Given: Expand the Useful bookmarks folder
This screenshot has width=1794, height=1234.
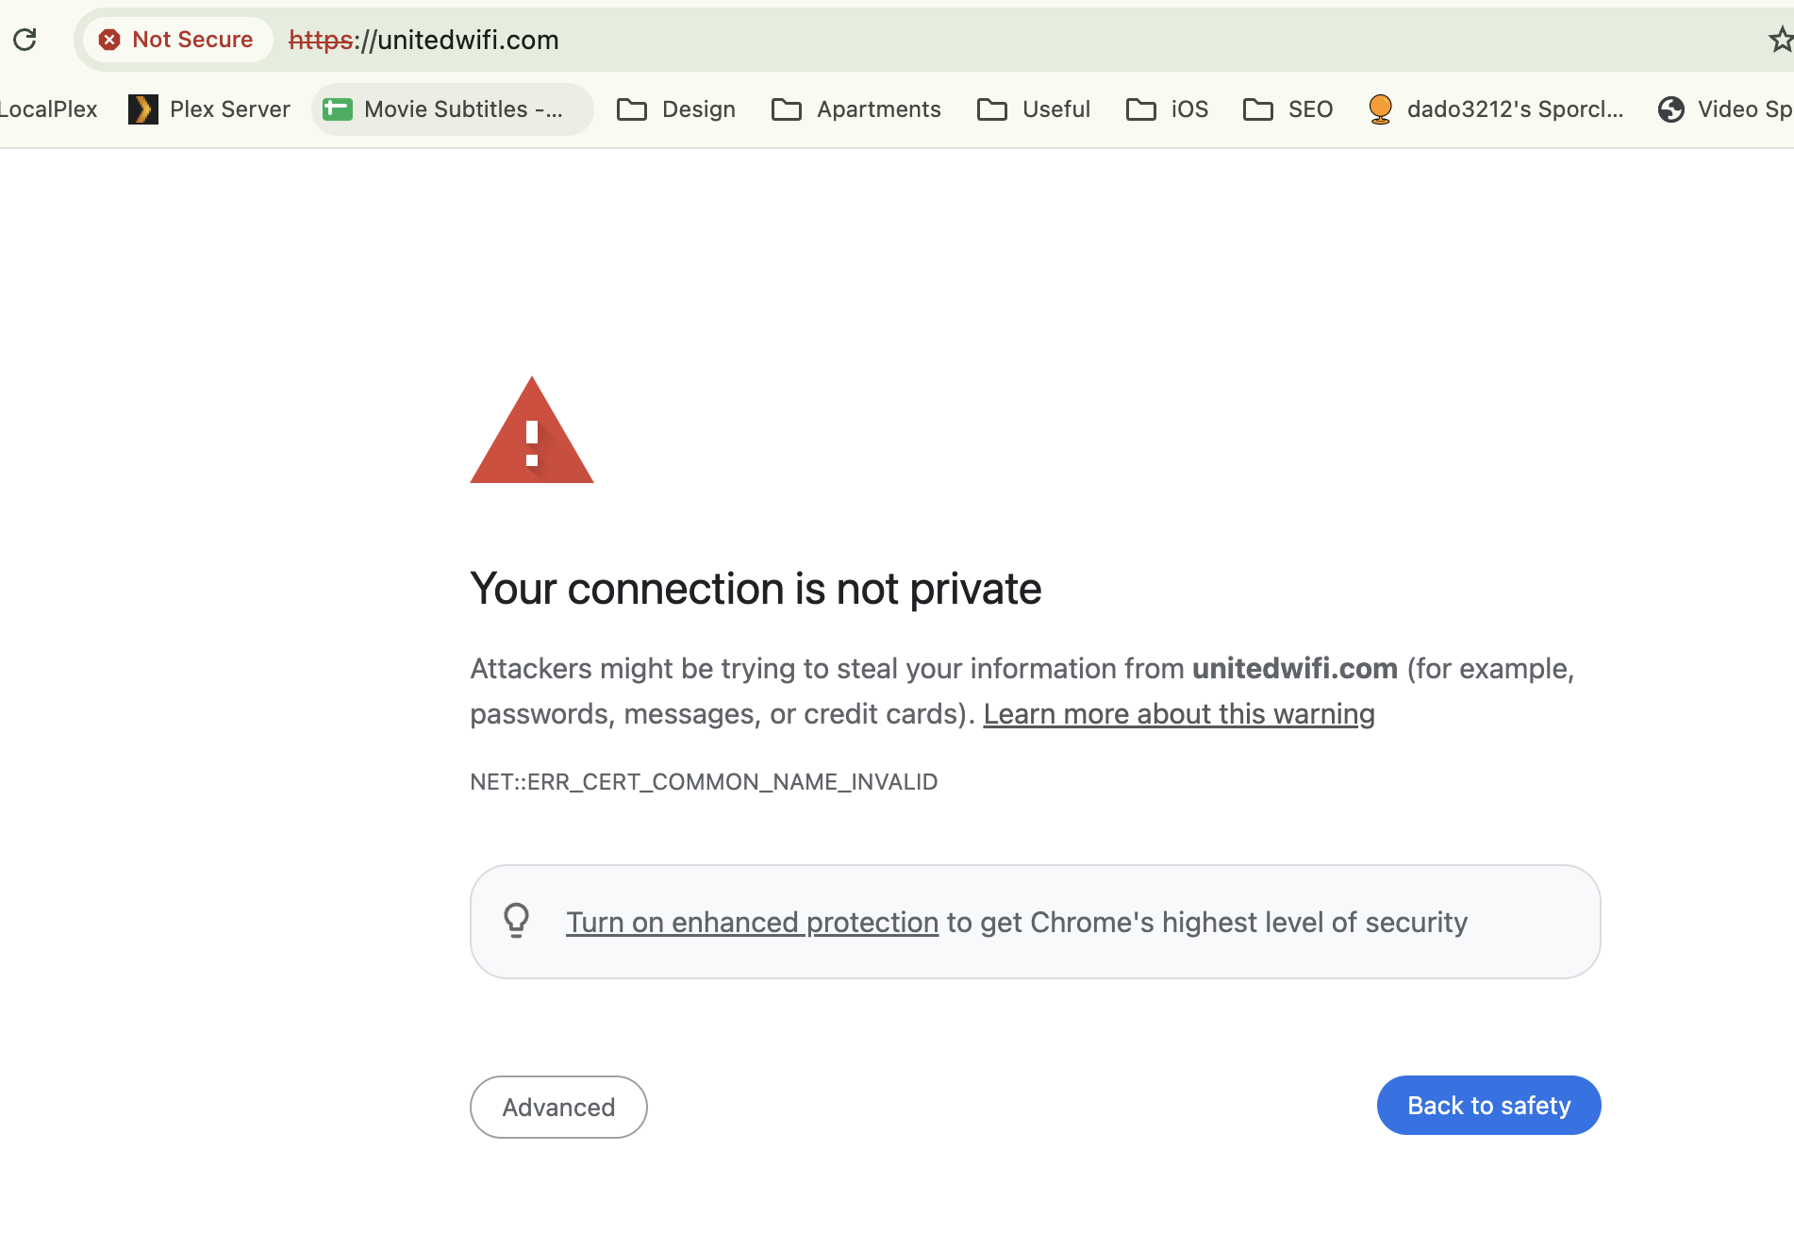Looking at the screenshot, I should [x=1034, y=109].
